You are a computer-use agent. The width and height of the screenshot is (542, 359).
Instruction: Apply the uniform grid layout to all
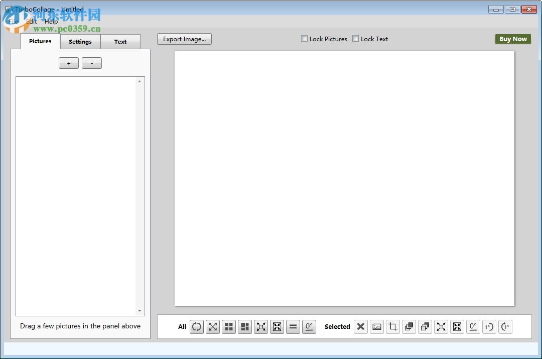pos(229,326)
